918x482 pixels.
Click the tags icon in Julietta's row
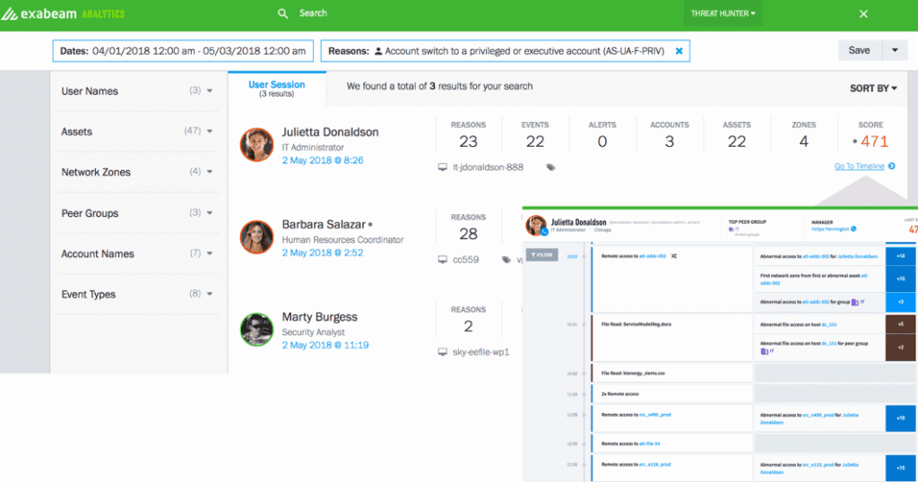coord(550,168)
